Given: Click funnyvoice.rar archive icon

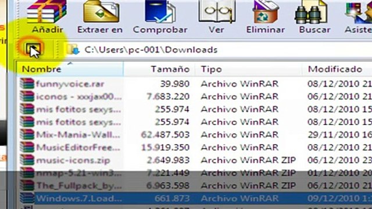Looking at the screenshot, I should pos(27,84).
